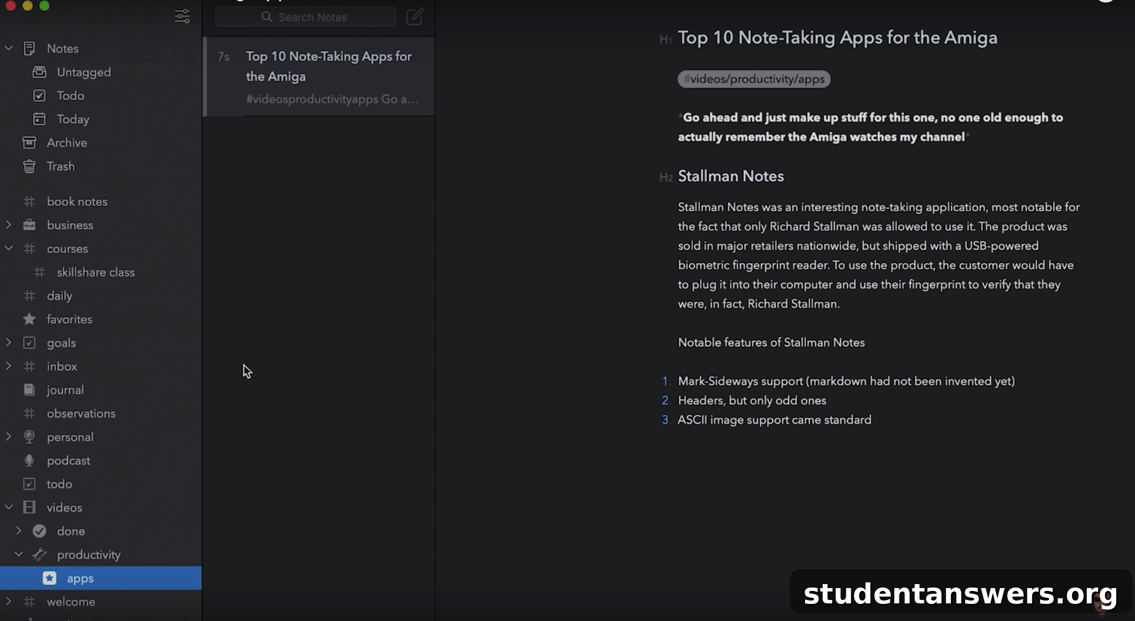1135x621 pixels.
Task: Select the welcome tag label
Action: tap(71, 602)
